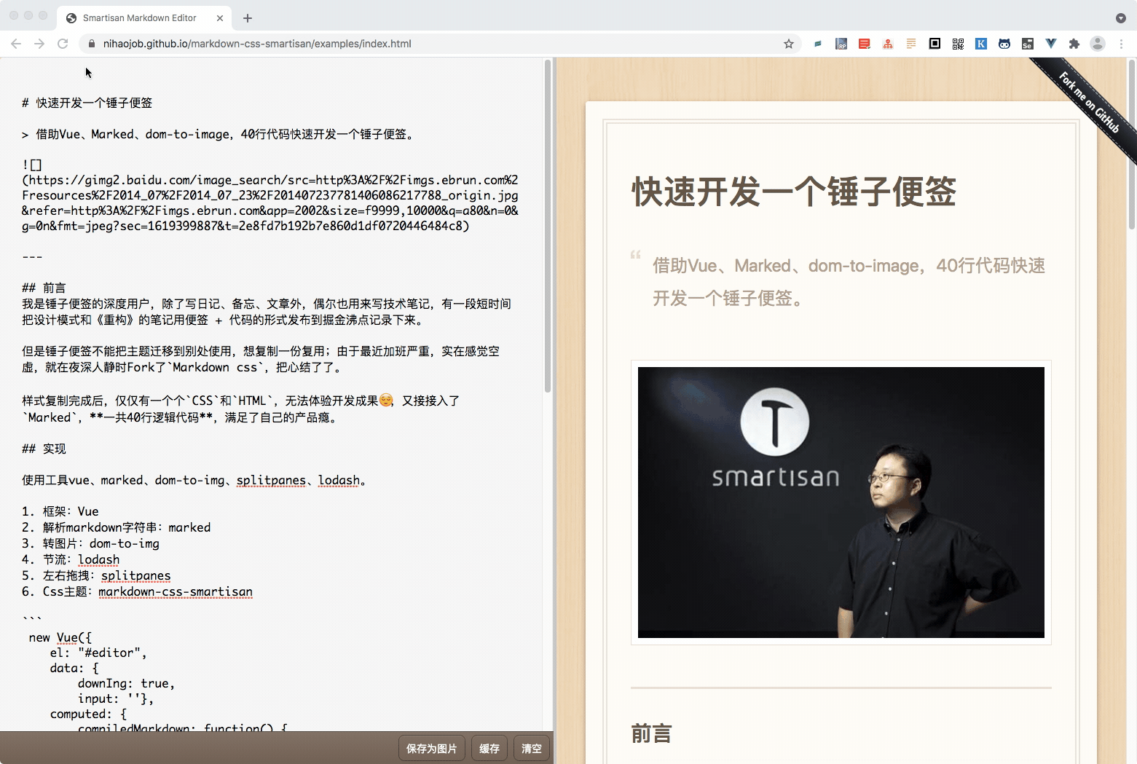Image resolution: width=1137 pixels, height=764 pixels.
Task: Click the split pane divider handle
Action: click(554, 411)
